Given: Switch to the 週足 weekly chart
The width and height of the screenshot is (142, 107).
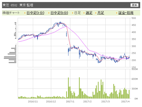Looking at the screenshot, I should click(89, 13).
